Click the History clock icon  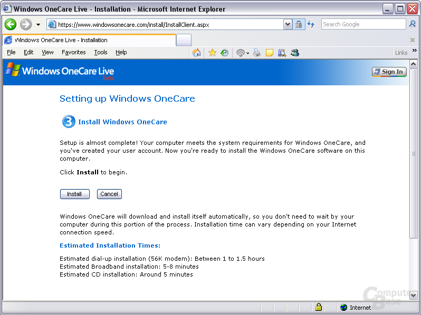(224, 53)
